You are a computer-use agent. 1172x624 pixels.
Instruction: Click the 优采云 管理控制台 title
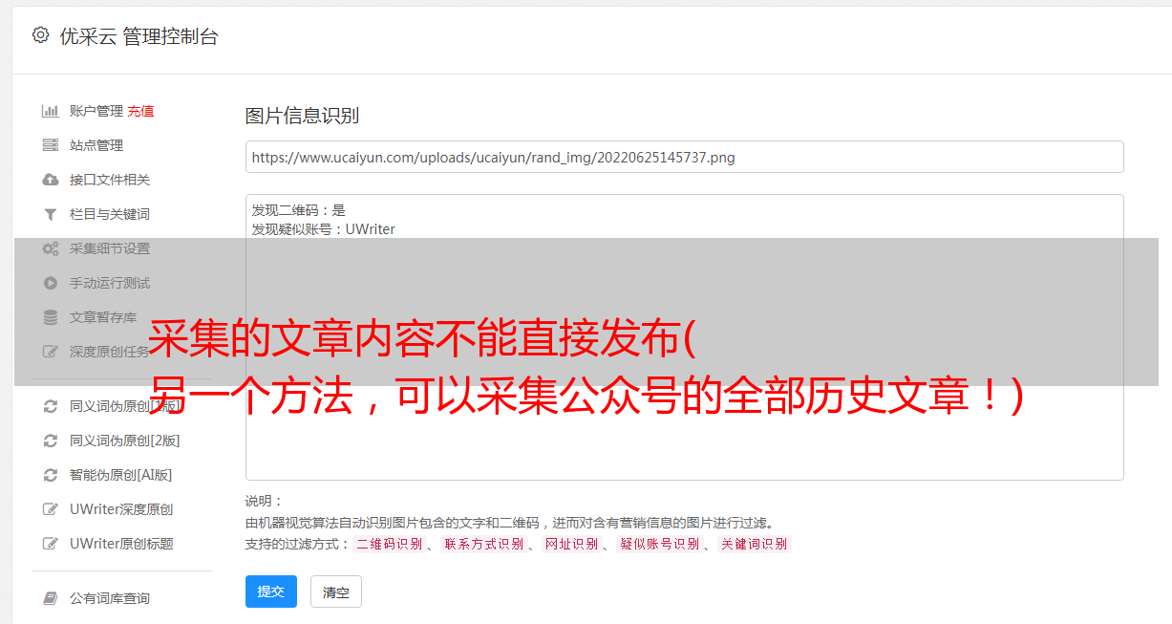click(139, 36)
